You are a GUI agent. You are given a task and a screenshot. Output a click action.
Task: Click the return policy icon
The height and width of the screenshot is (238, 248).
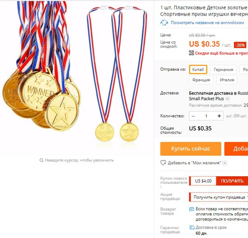click(x=191, y=209)
